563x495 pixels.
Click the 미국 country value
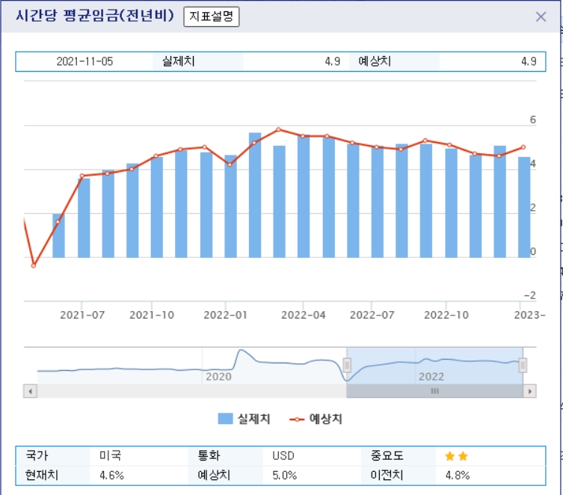coord(110,455)
